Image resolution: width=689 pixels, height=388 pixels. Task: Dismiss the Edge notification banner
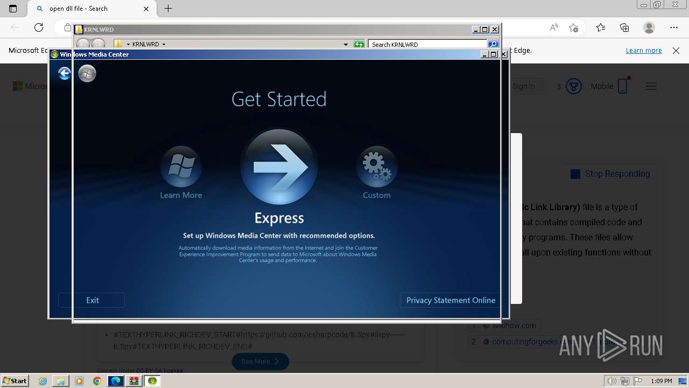pos(676,50)
